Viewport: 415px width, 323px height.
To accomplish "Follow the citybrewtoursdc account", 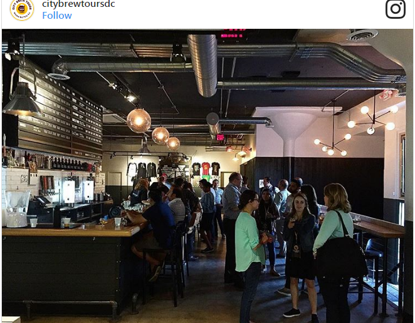I will [57, 16].
